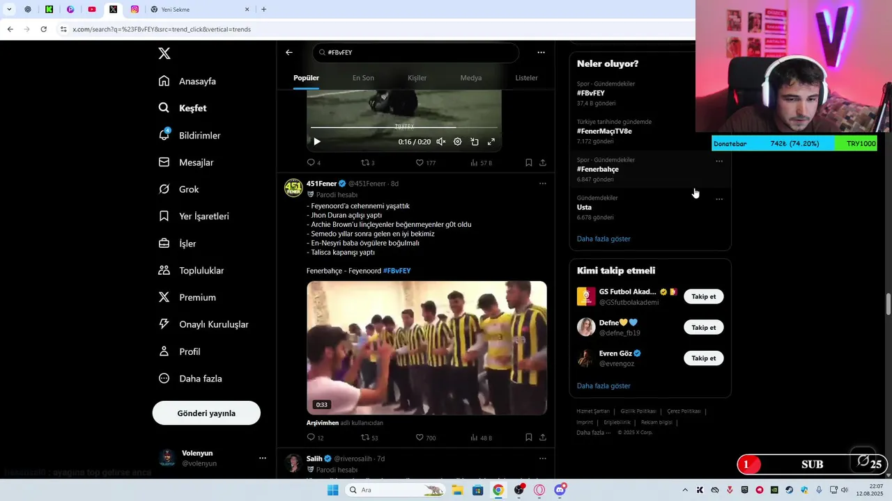The image size is (892, 501).
Task: Follow Evren Göz
Action: coord(704,358)
